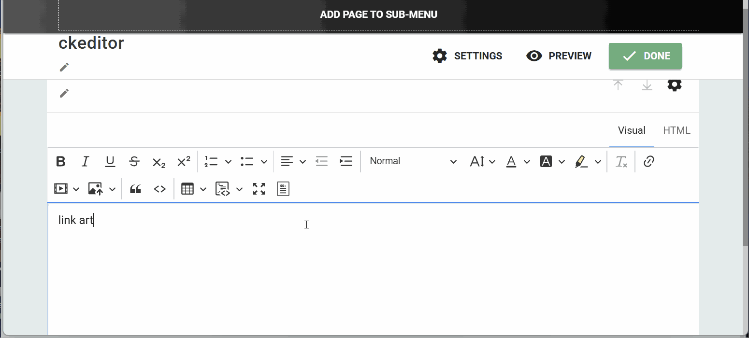Open page SETTINGS
Screen dimensions: 749x338
coord(467,56)
